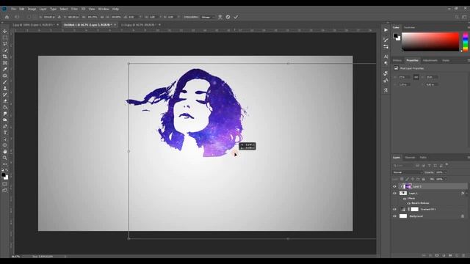Viewport: 470px width, 264px height.
Task: Select the Gradient Fill 1 mask thumbnail
Action: coord(414,209)
